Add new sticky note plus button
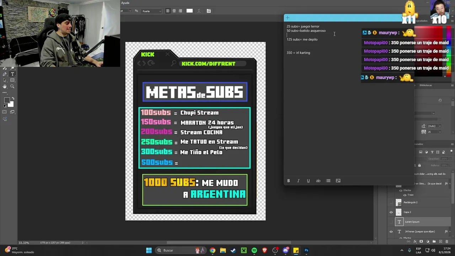 click(288, 18)
